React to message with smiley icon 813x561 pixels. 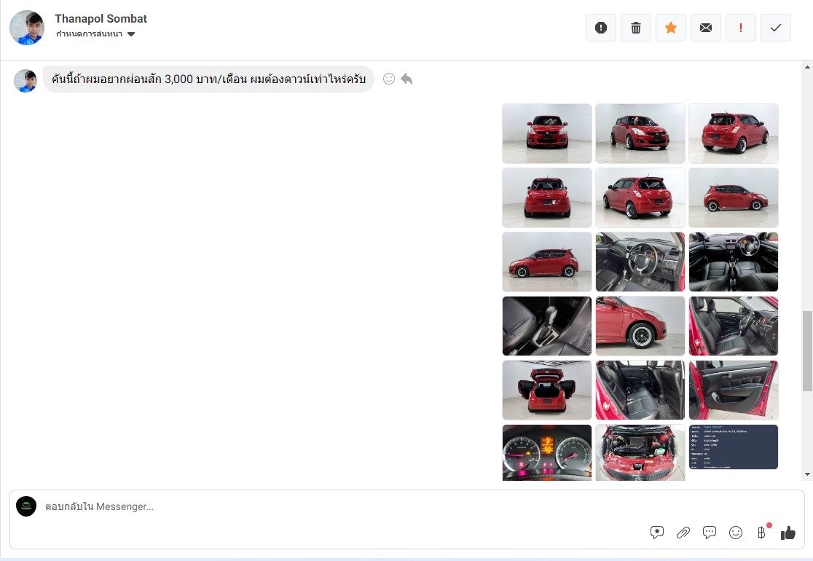coord(389,79)
